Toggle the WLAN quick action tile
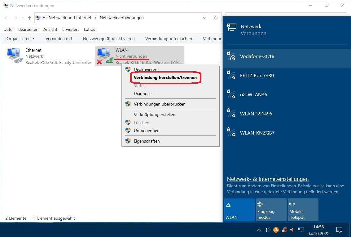Viewport: 351px width, 237px height. click(x=239, y=210)
